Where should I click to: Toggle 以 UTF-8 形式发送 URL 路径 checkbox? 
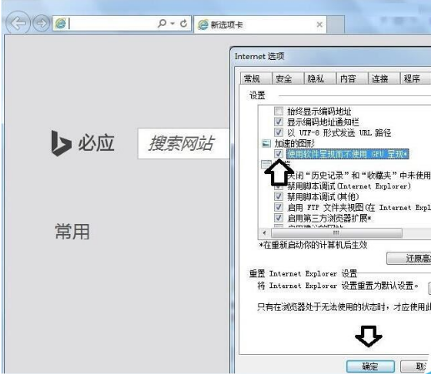coord(278,132)
